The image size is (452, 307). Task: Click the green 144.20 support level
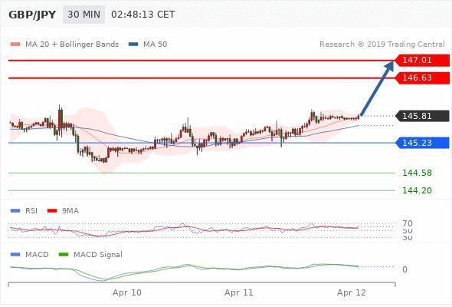click(417, 190)
